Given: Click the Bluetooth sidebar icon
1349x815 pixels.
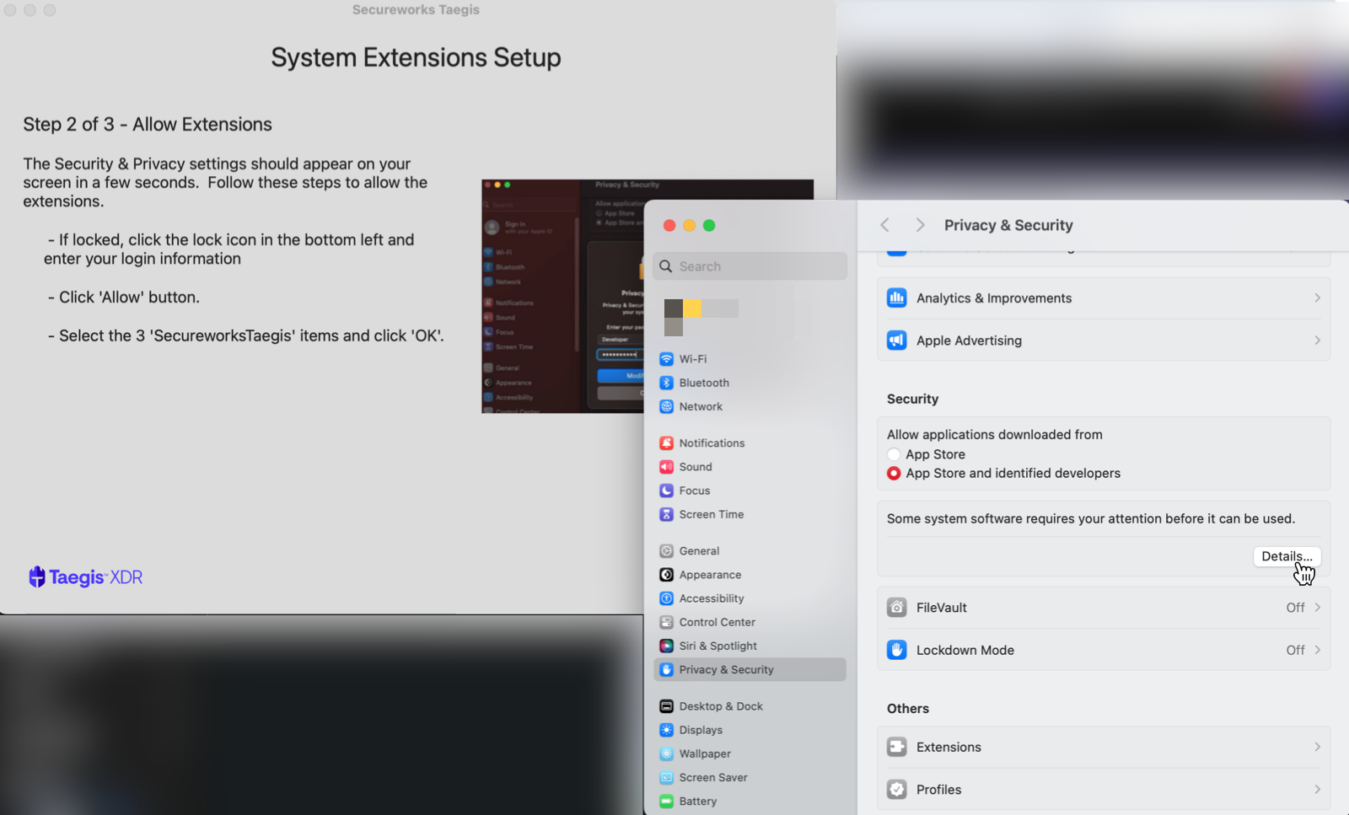Looking at the screenshot, I should 666,383.
